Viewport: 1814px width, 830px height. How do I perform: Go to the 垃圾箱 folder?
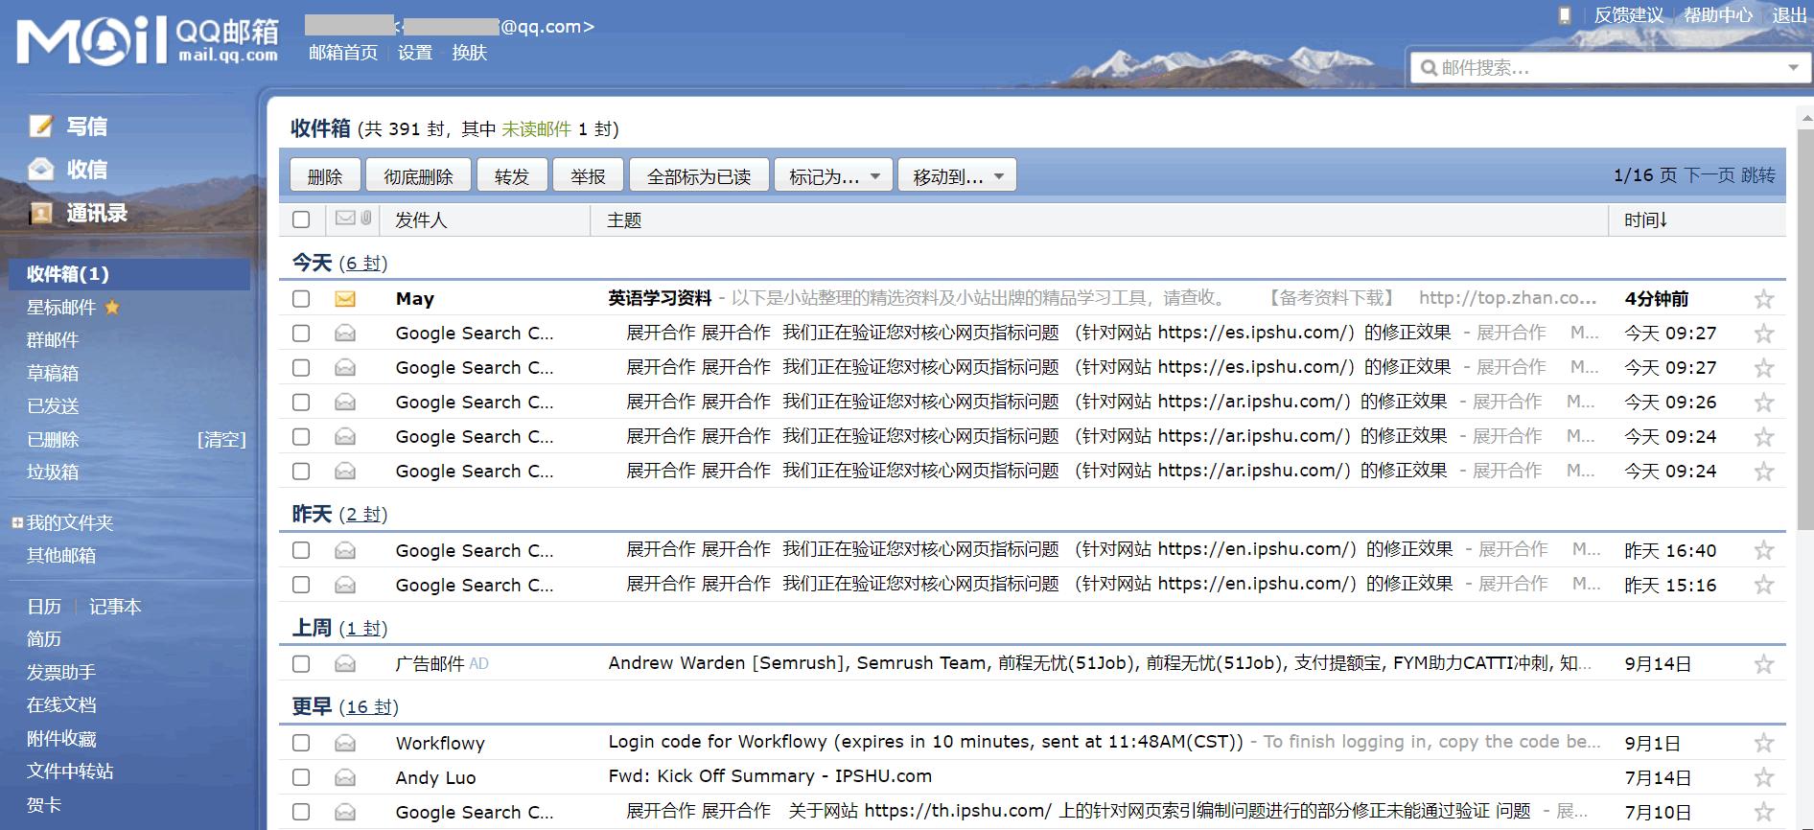[53, 472]
